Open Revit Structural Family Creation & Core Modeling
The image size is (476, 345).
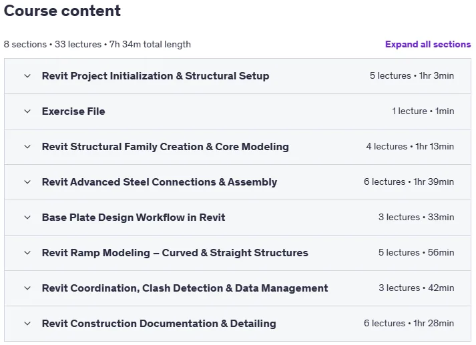[165, 147]
